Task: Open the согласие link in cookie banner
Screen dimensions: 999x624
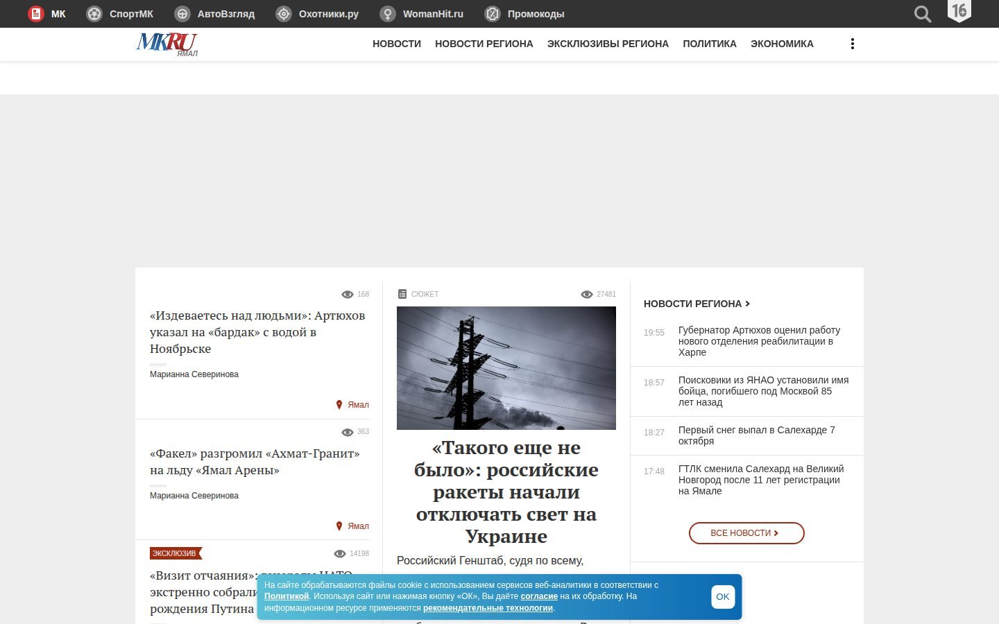Action: click(539, 596)
